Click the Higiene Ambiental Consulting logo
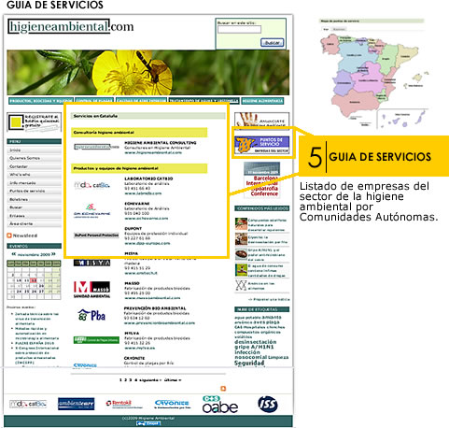The width and height of the screenshot is (449, 428). tap(96, 147)
